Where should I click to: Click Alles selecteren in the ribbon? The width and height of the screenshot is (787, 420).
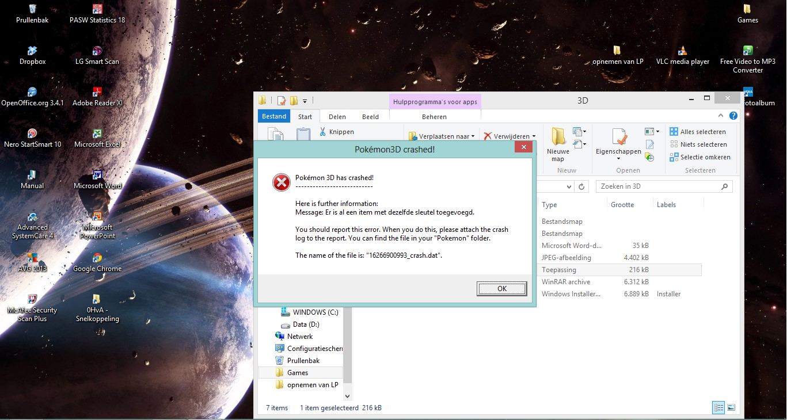pos(698,132)
